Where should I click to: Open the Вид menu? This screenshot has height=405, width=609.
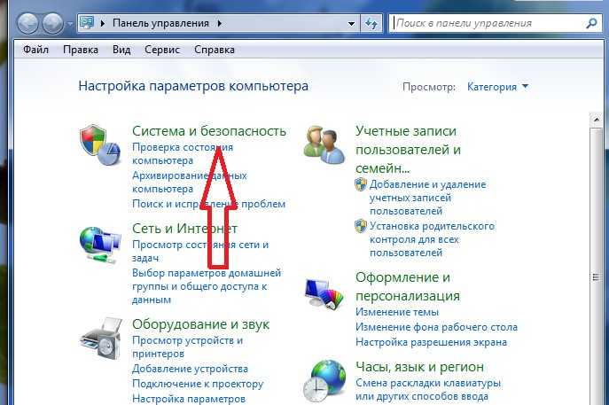(121, 50)
